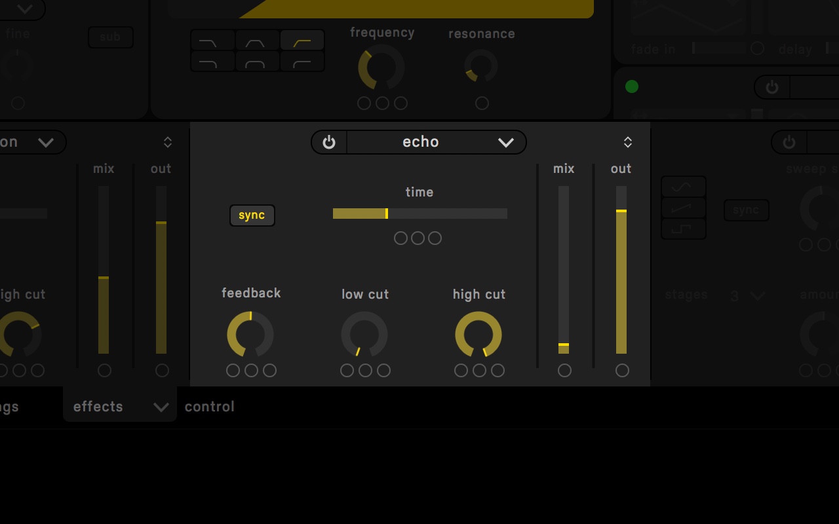Click modulation slot under echo out slider
Screen dimensions: 839x524
click(622, 371)
